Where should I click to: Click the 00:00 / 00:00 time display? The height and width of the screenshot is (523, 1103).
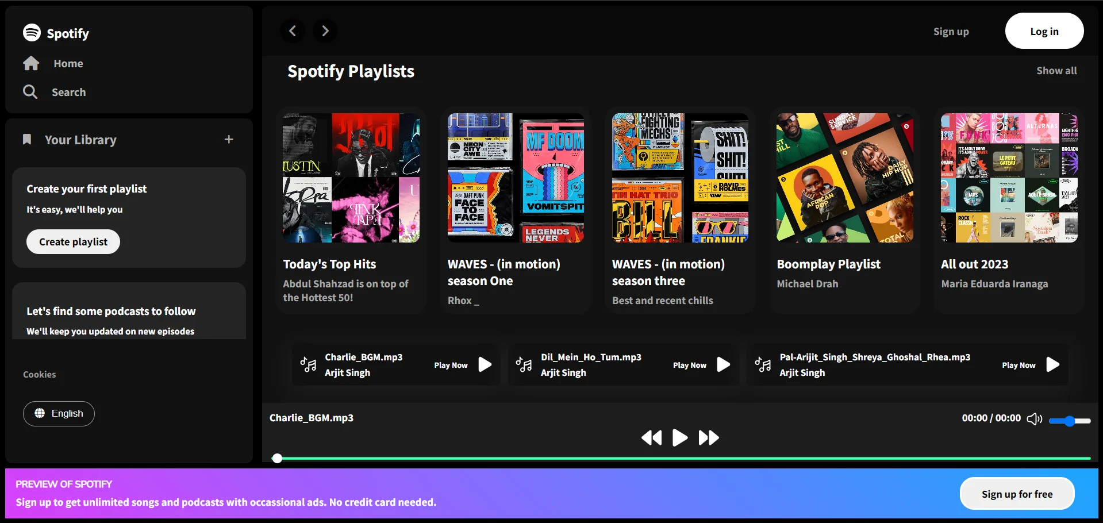point(991,418)
